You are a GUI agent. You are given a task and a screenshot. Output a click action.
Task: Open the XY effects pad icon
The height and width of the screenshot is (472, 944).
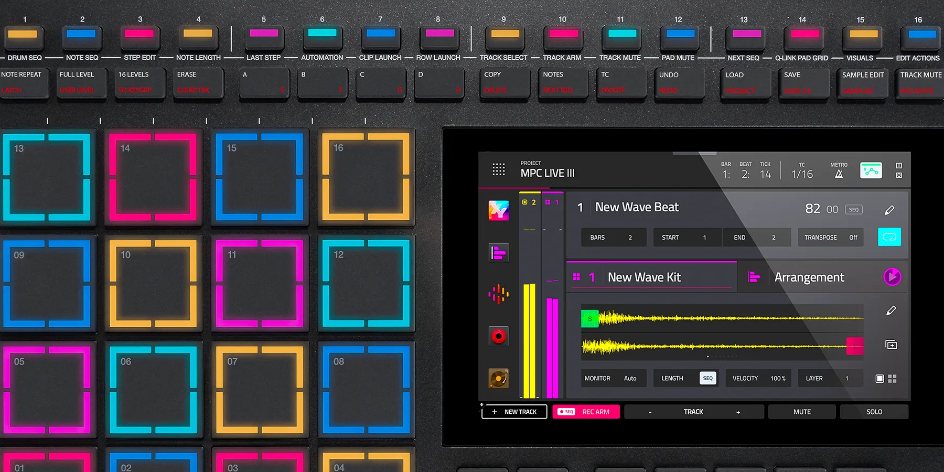point(498,210)
